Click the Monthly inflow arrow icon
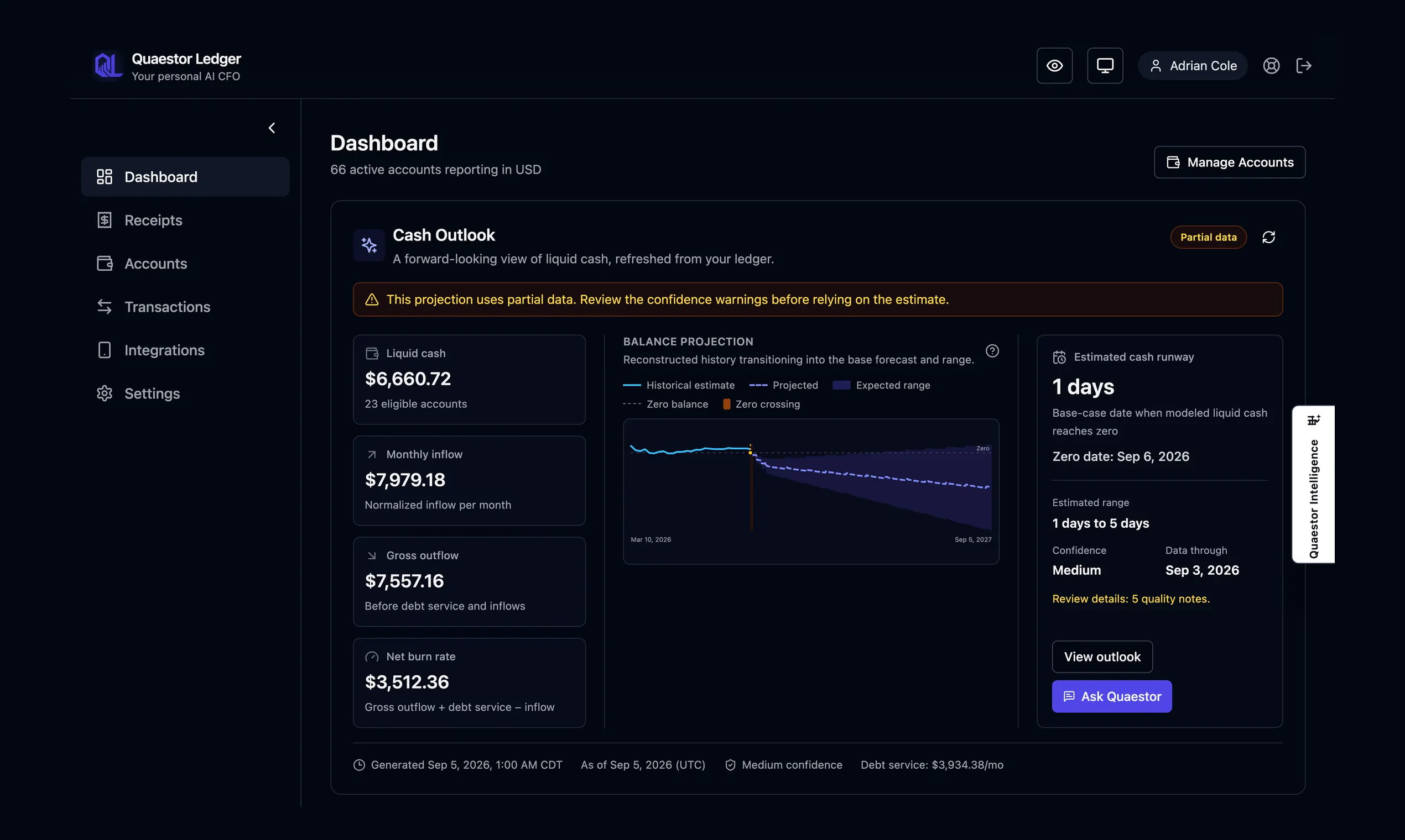1405x840 pixels. pos(372,454)
